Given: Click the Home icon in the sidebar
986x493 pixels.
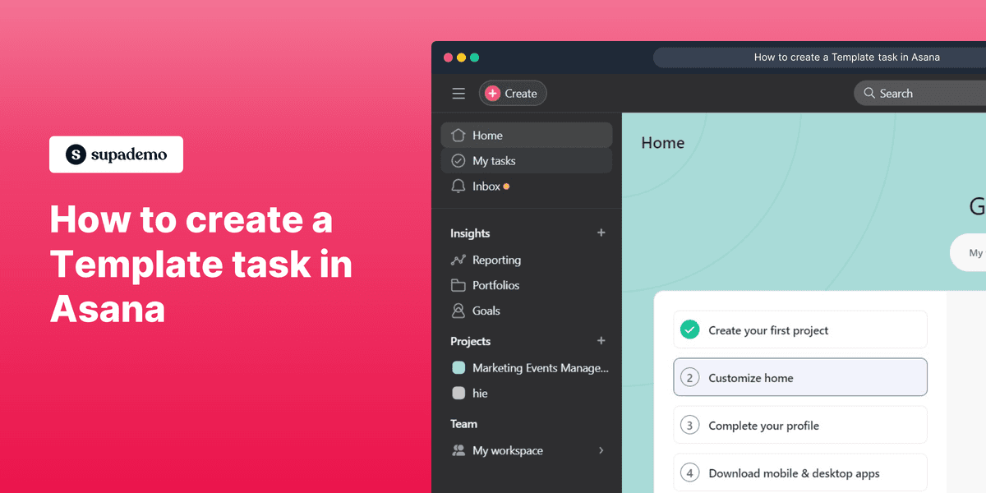Looking at the screenshot, I should tap(458, 135).
